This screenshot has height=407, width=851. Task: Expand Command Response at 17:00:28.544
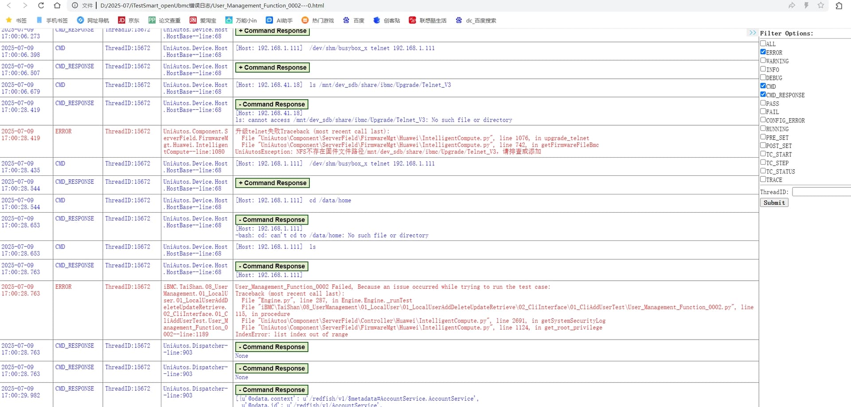coord(272,183)
